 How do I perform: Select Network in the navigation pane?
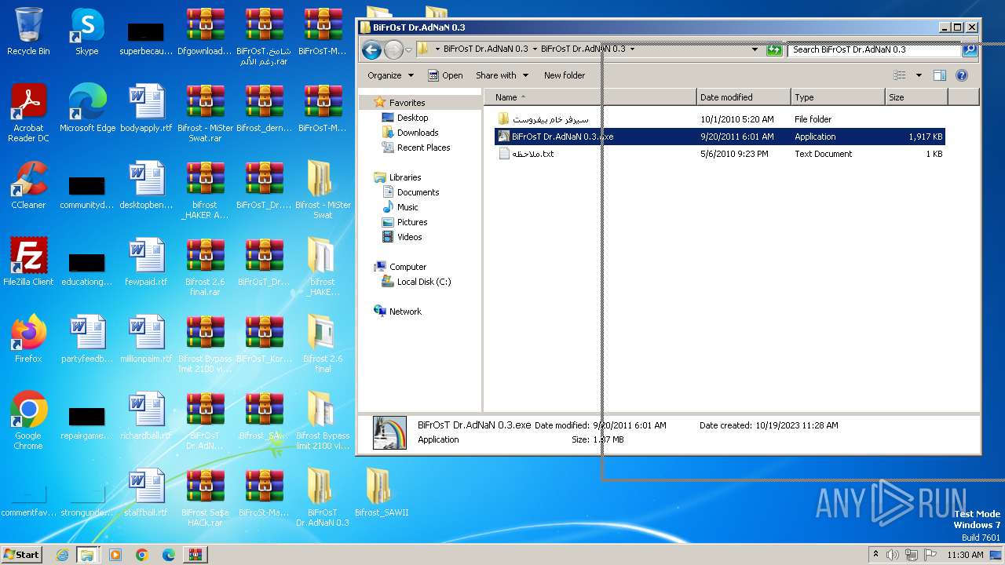pos(405,312)
